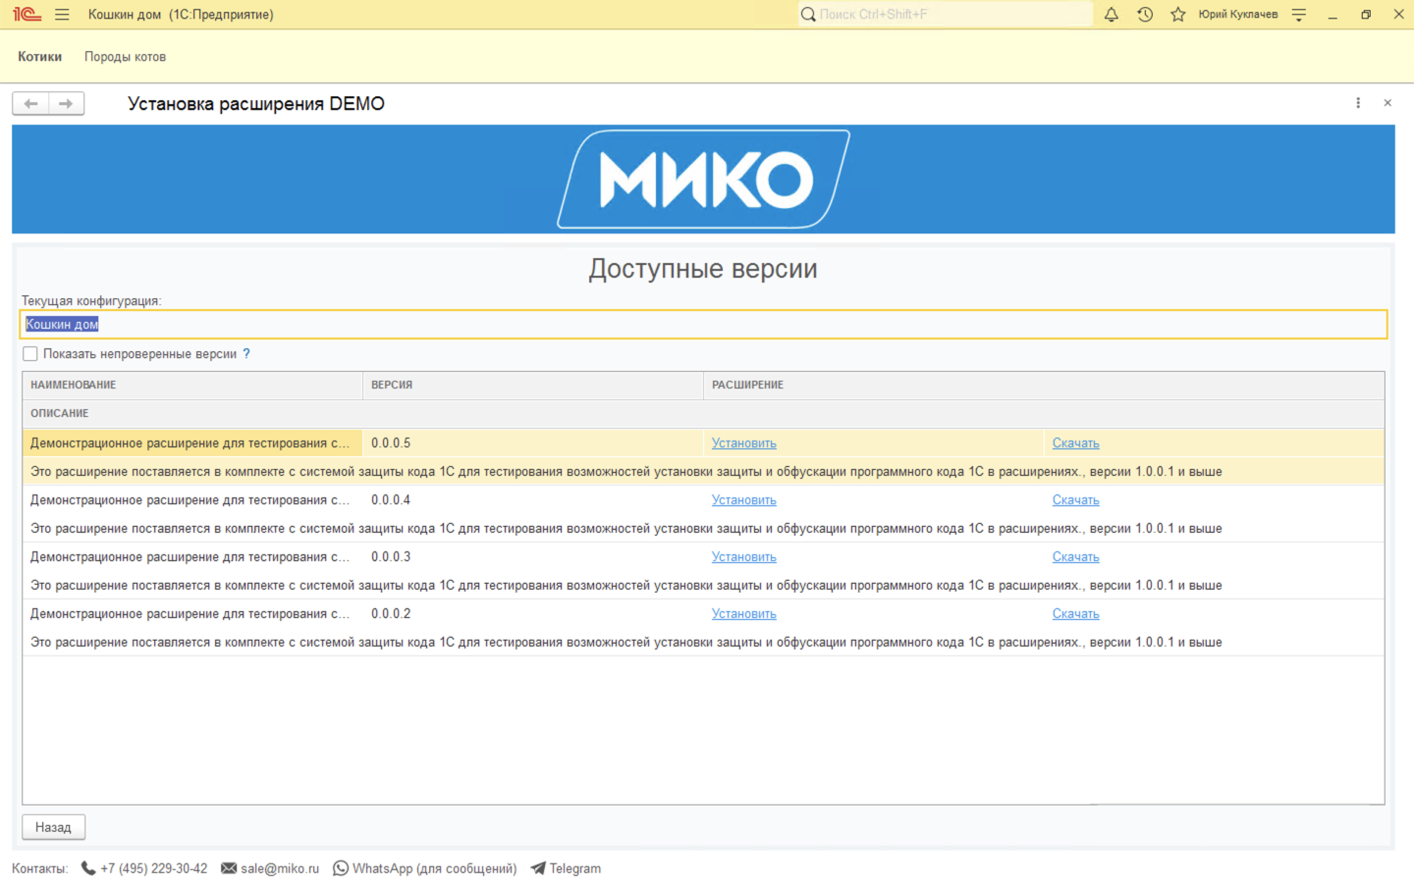Image resolution: width=1414 pixels, height=883 pixels.
Task: Install extension version 0.0.0.5
Action: coord(744,443)
